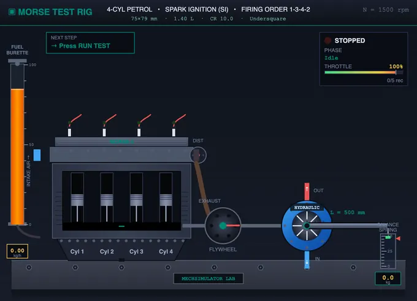Click the Cyl 1 label
417x301 pixels.
(77, 251)
